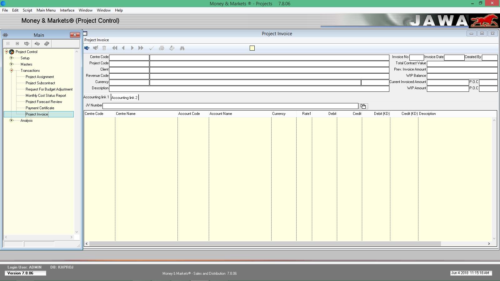500x281 pixels.
Task: Click the JV Number lookup button icon
Action: point(363,106)
